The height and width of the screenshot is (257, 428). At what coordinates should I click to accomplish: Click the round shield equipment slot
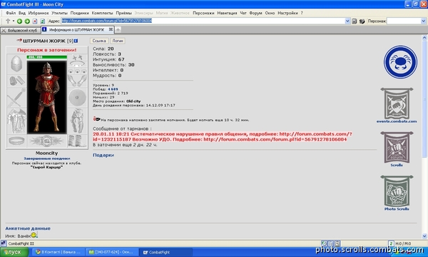tap(77, 98)
